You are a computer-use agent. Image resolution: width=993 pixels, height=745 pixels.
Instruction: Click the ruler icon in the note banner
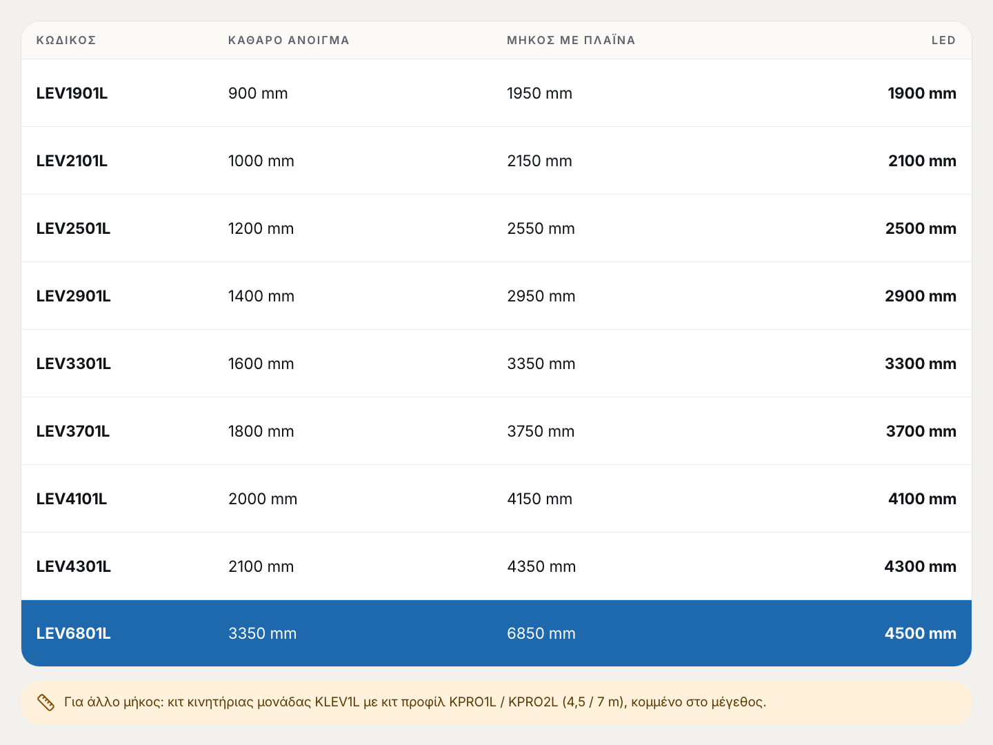[x=46, y=702]
